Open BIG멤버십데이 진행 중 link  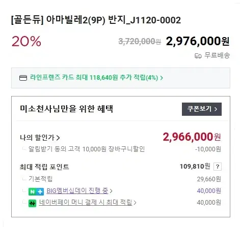click(77, 191)
